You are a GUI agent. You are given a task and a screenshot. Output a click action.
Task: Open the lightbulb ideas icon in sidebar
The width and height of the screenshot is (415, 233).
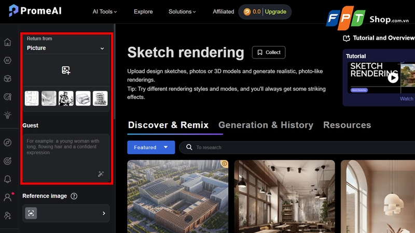tap(7, 115)
